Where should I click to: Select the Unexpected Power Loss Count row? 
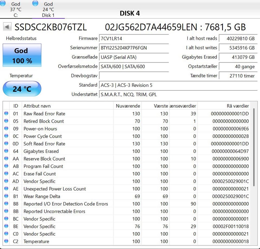click(55, 189)
